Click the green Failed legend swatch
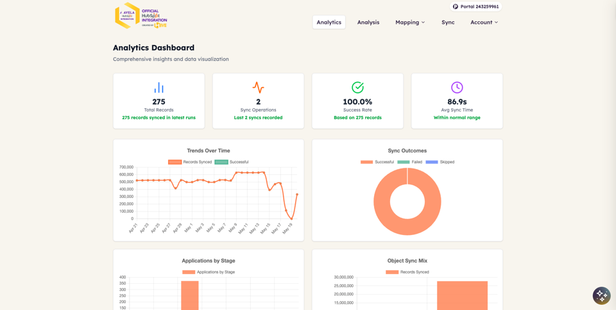The height and width of the screenshot is (310, 616). (404, 162)
